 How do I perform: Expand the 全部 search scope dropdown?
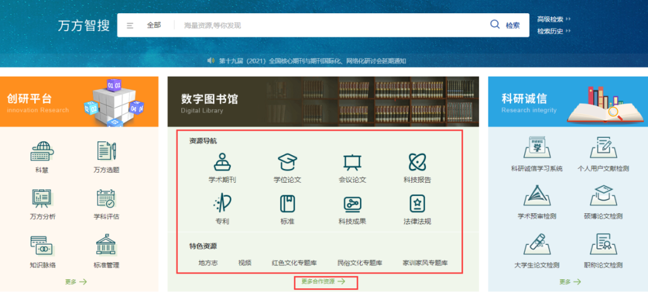154,25
